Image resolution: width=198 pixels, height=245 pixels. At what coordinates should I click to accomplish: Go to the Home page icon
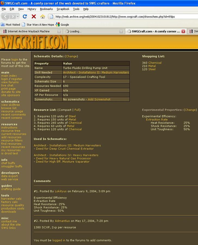click(43, 17)
